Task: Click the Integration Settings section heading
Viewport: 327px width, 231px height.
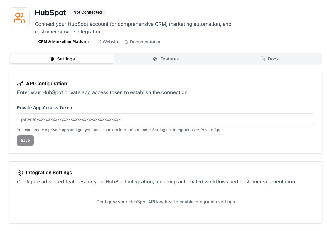Action: 49,173
